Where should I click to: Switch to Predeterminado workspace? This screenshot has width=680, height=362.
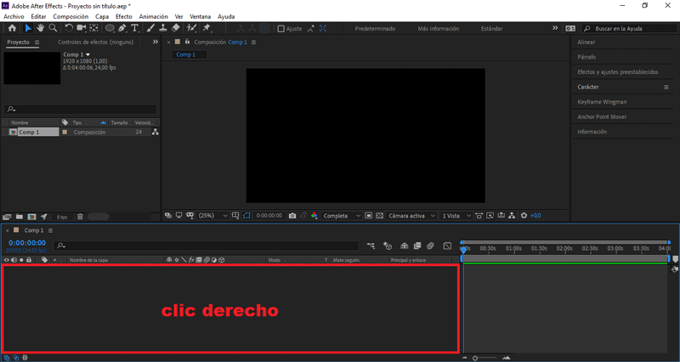tap(375, 29)
